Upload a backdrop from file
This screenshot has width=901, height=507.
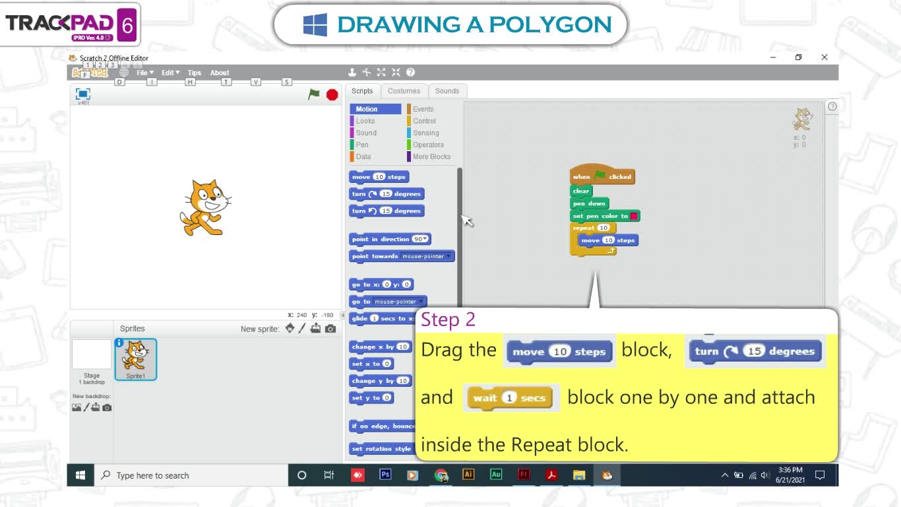click(96, 407)
